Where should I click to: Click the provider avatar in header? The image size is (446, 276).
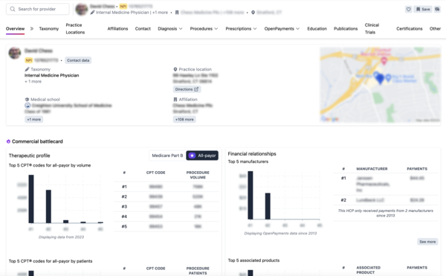point(81,10)
